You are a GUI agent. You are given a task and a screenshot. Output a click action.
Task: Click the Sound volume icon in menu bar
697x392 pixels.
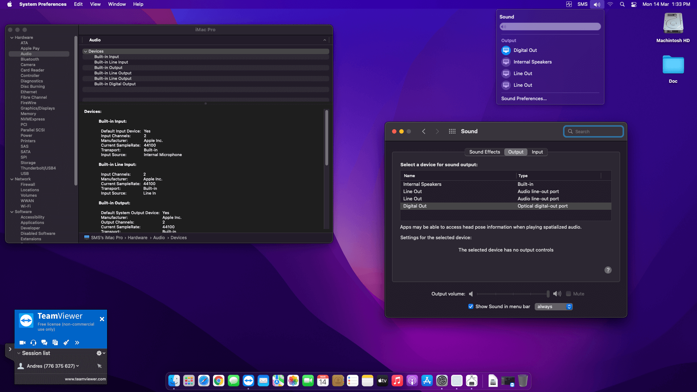coord(597,4)
